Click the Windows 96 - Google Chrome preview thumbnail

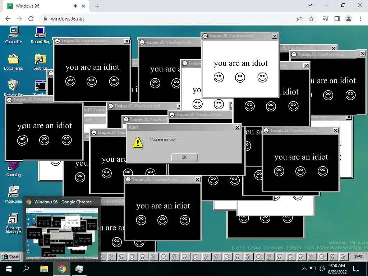coord(62,234)
